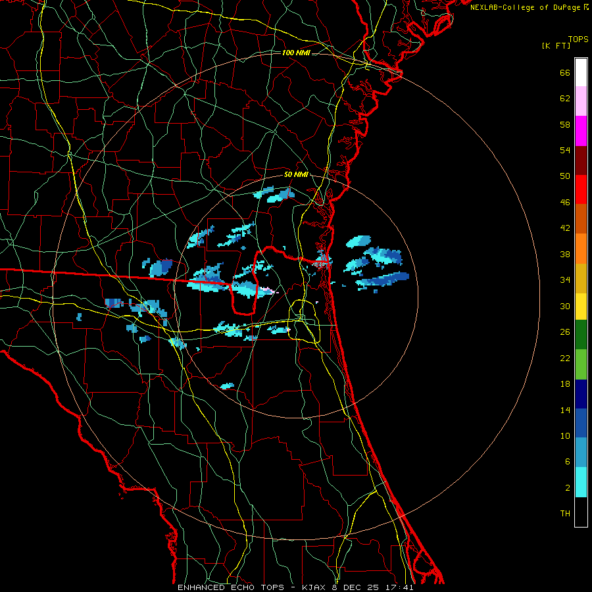Click the medium blue 10 kft swatch

(x=581, y=423)
